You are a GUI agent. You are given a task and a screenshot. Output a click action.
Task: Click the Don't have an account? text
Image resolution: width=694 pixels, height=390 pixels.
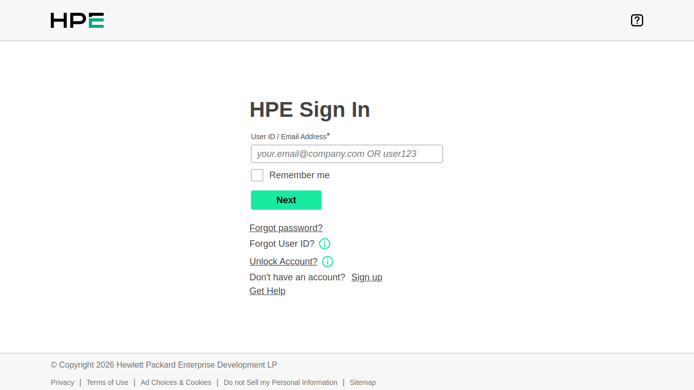pyautogui.click(x=297, y=277)
